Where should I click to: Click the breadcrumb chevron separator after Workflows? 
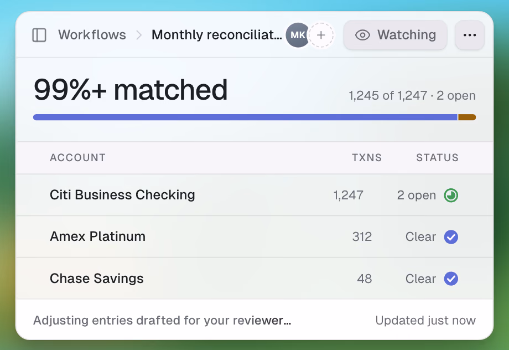(139, 35)
